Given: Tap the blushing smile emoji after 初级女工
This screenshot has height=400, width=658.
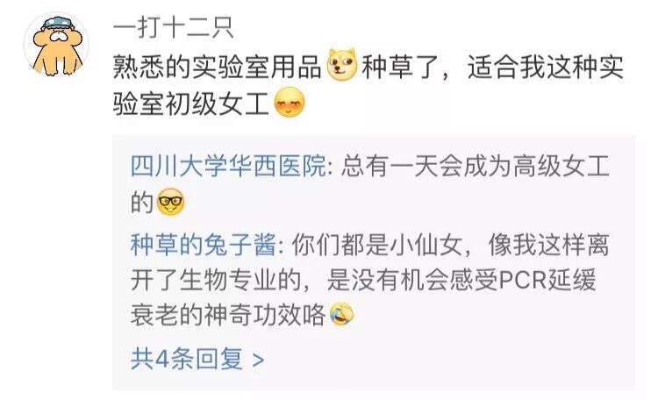Looking at the screenshot, I should pos(290,102).
